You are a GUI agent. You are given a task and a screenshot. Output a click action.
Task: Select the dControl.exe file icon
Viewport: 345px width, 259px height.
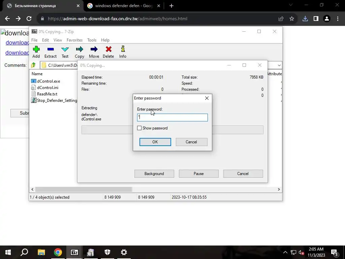tap(33, 81)
